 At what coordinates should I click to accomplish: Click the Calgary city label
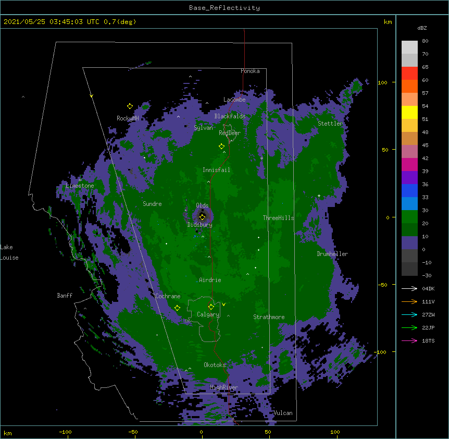[x=208, y=314]
